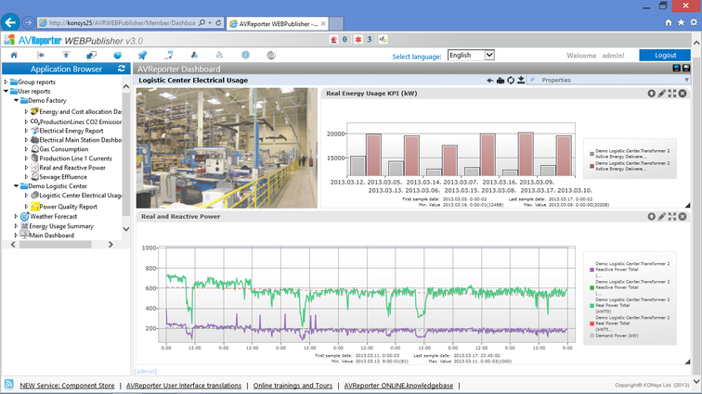Click the browser back button
The image size is (702, 394).
pos(10,22)
